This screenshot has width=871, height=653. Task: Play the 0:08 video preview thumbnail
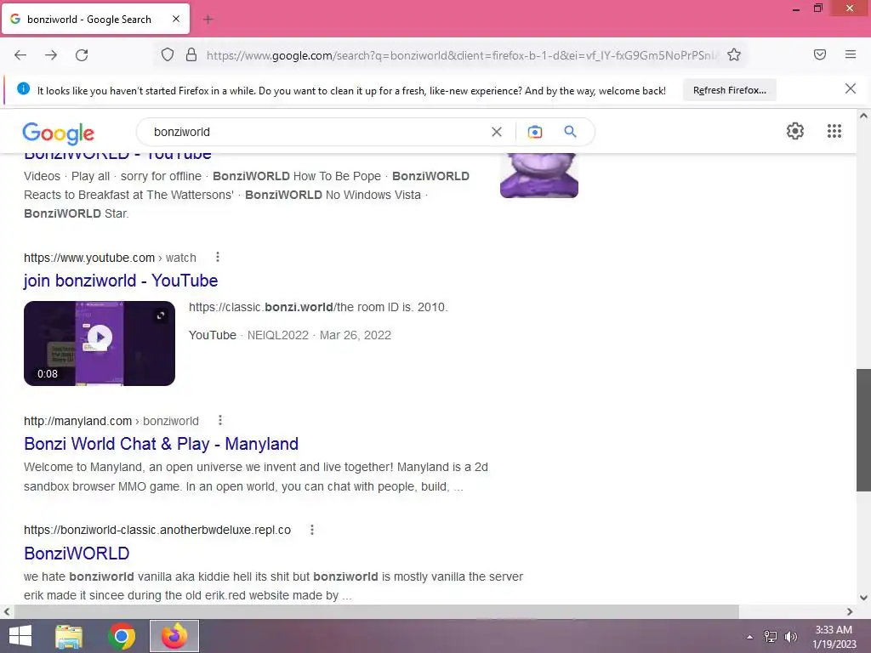pyautogui.click(x=100, y=344)
